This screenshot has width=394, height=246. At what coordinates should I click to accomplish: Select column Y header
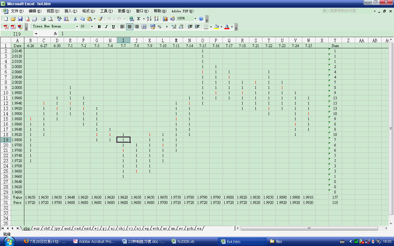point(335,40)
